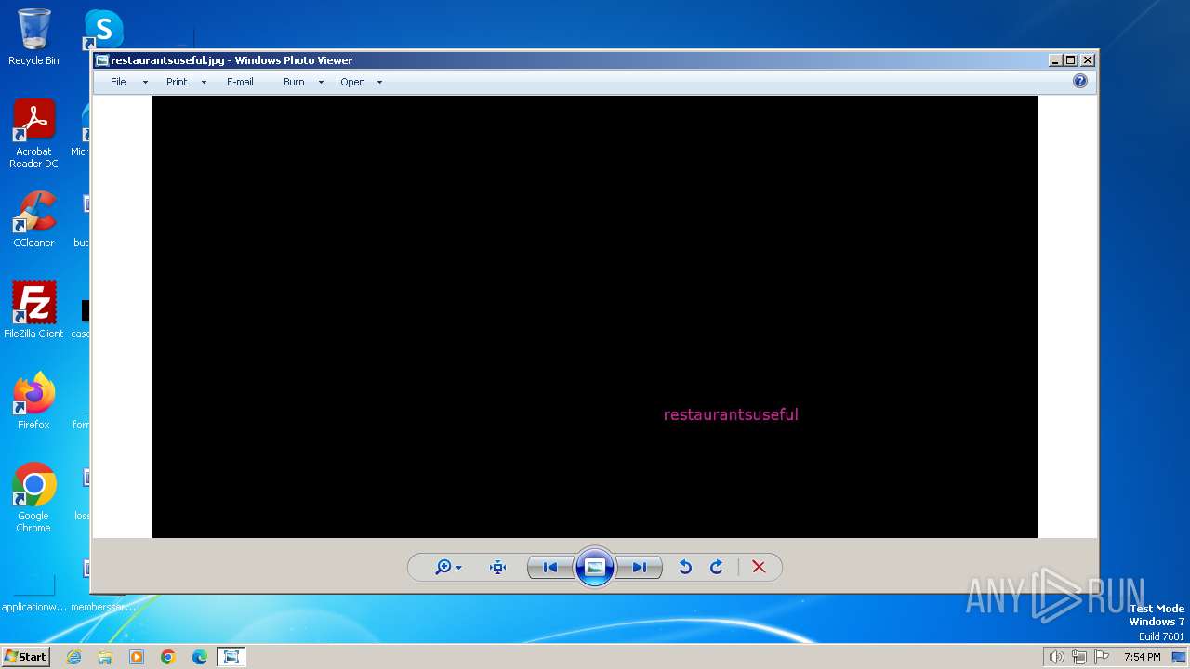Open Windows Media Player from taskbar
This screenshot has width=1190, height=669.
point(137,657)
